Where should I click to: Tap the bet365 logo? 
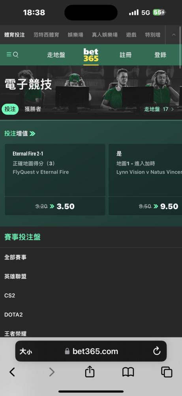(x=91, y=55)
